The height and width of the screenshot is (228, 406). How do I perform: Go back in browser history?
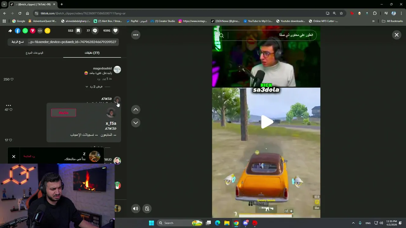[x=4, y=13]
